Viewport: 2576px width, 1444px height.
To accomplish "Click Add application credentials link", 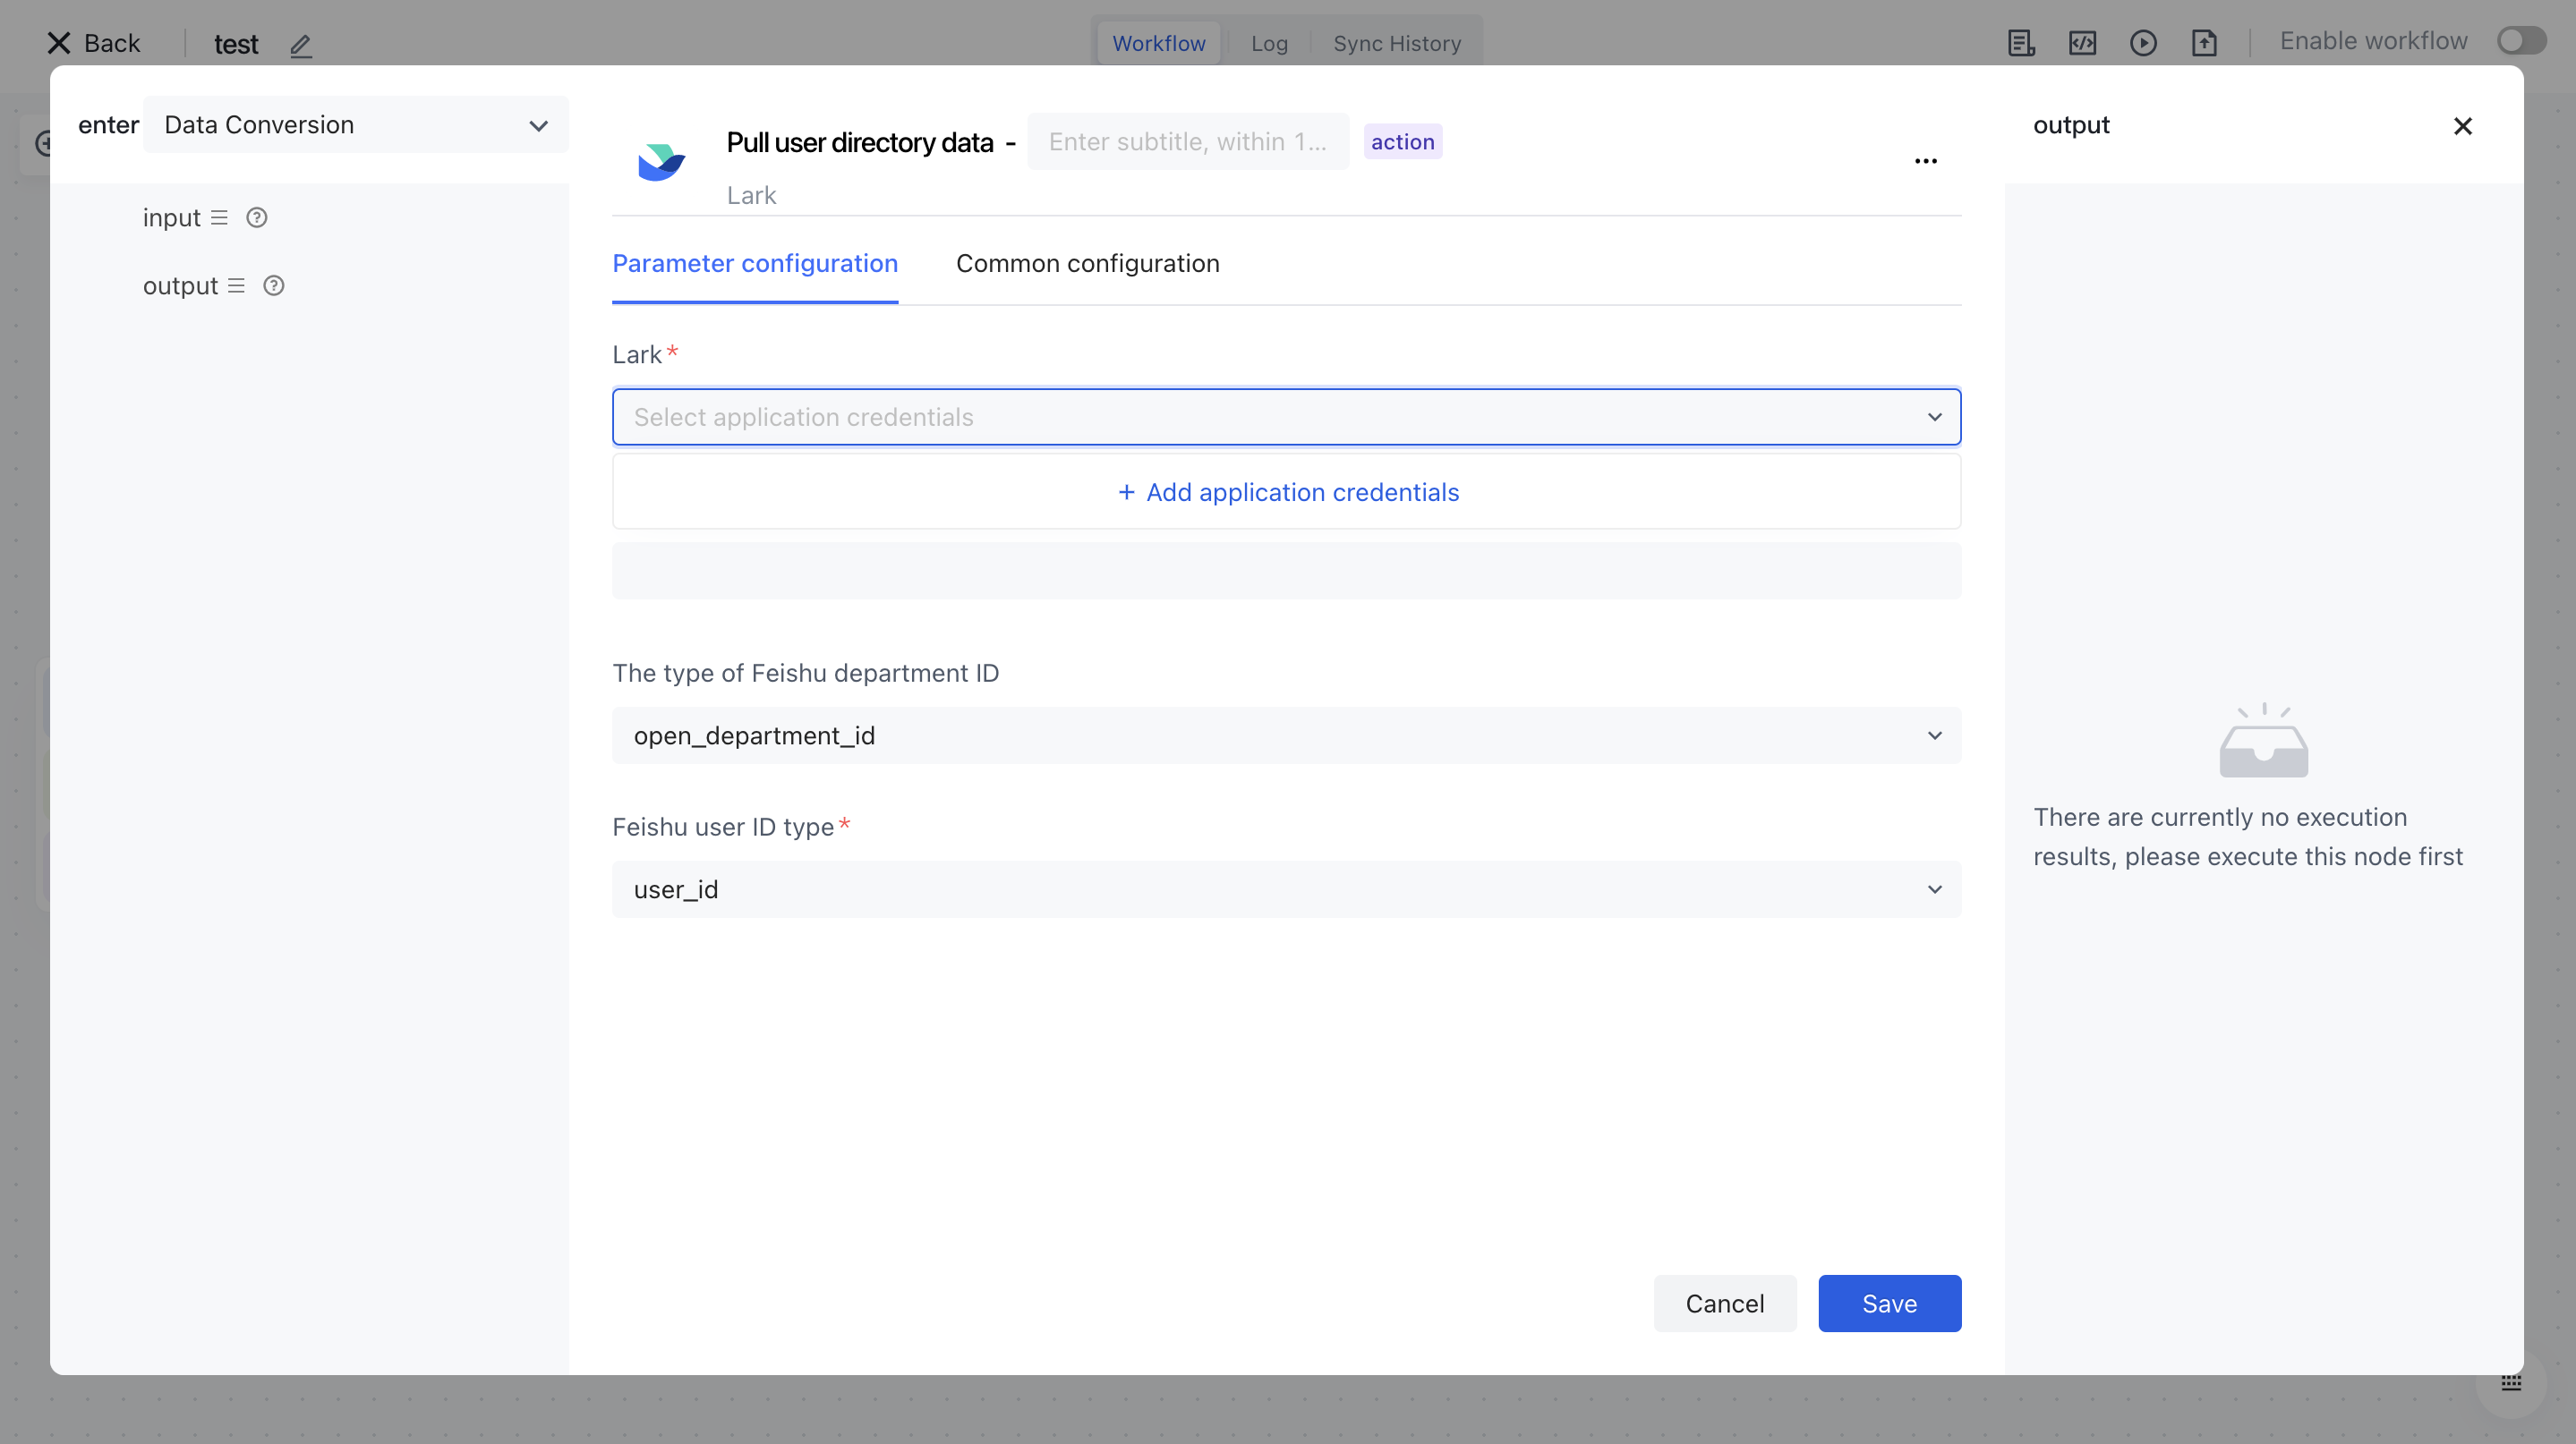I will pos(1287,493).
